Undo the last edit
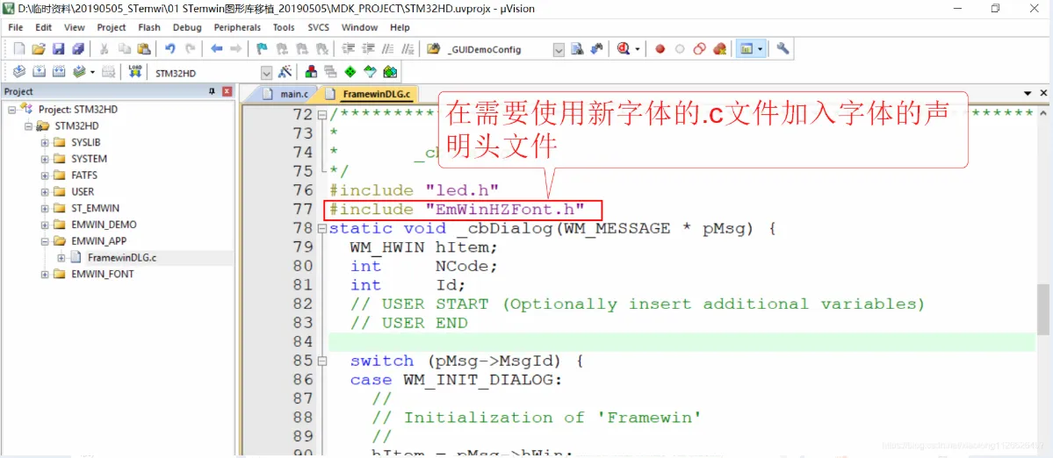This screenshot has height=458, width=1053. [x=169, y=49]
